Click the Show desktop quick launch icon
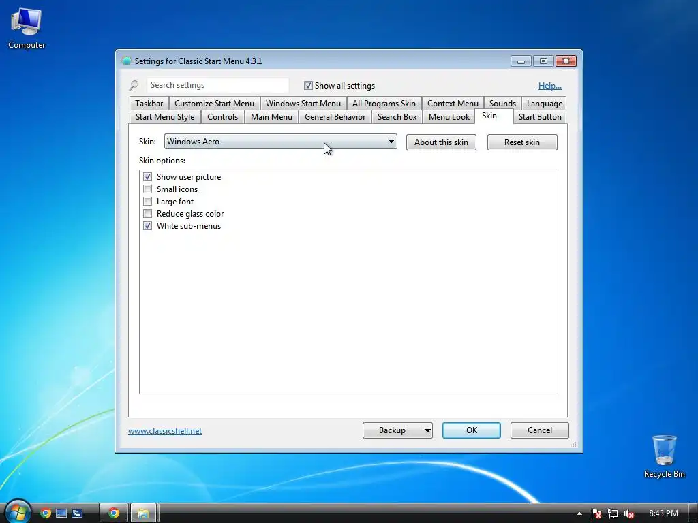698x523 pixels. [61, 513]
